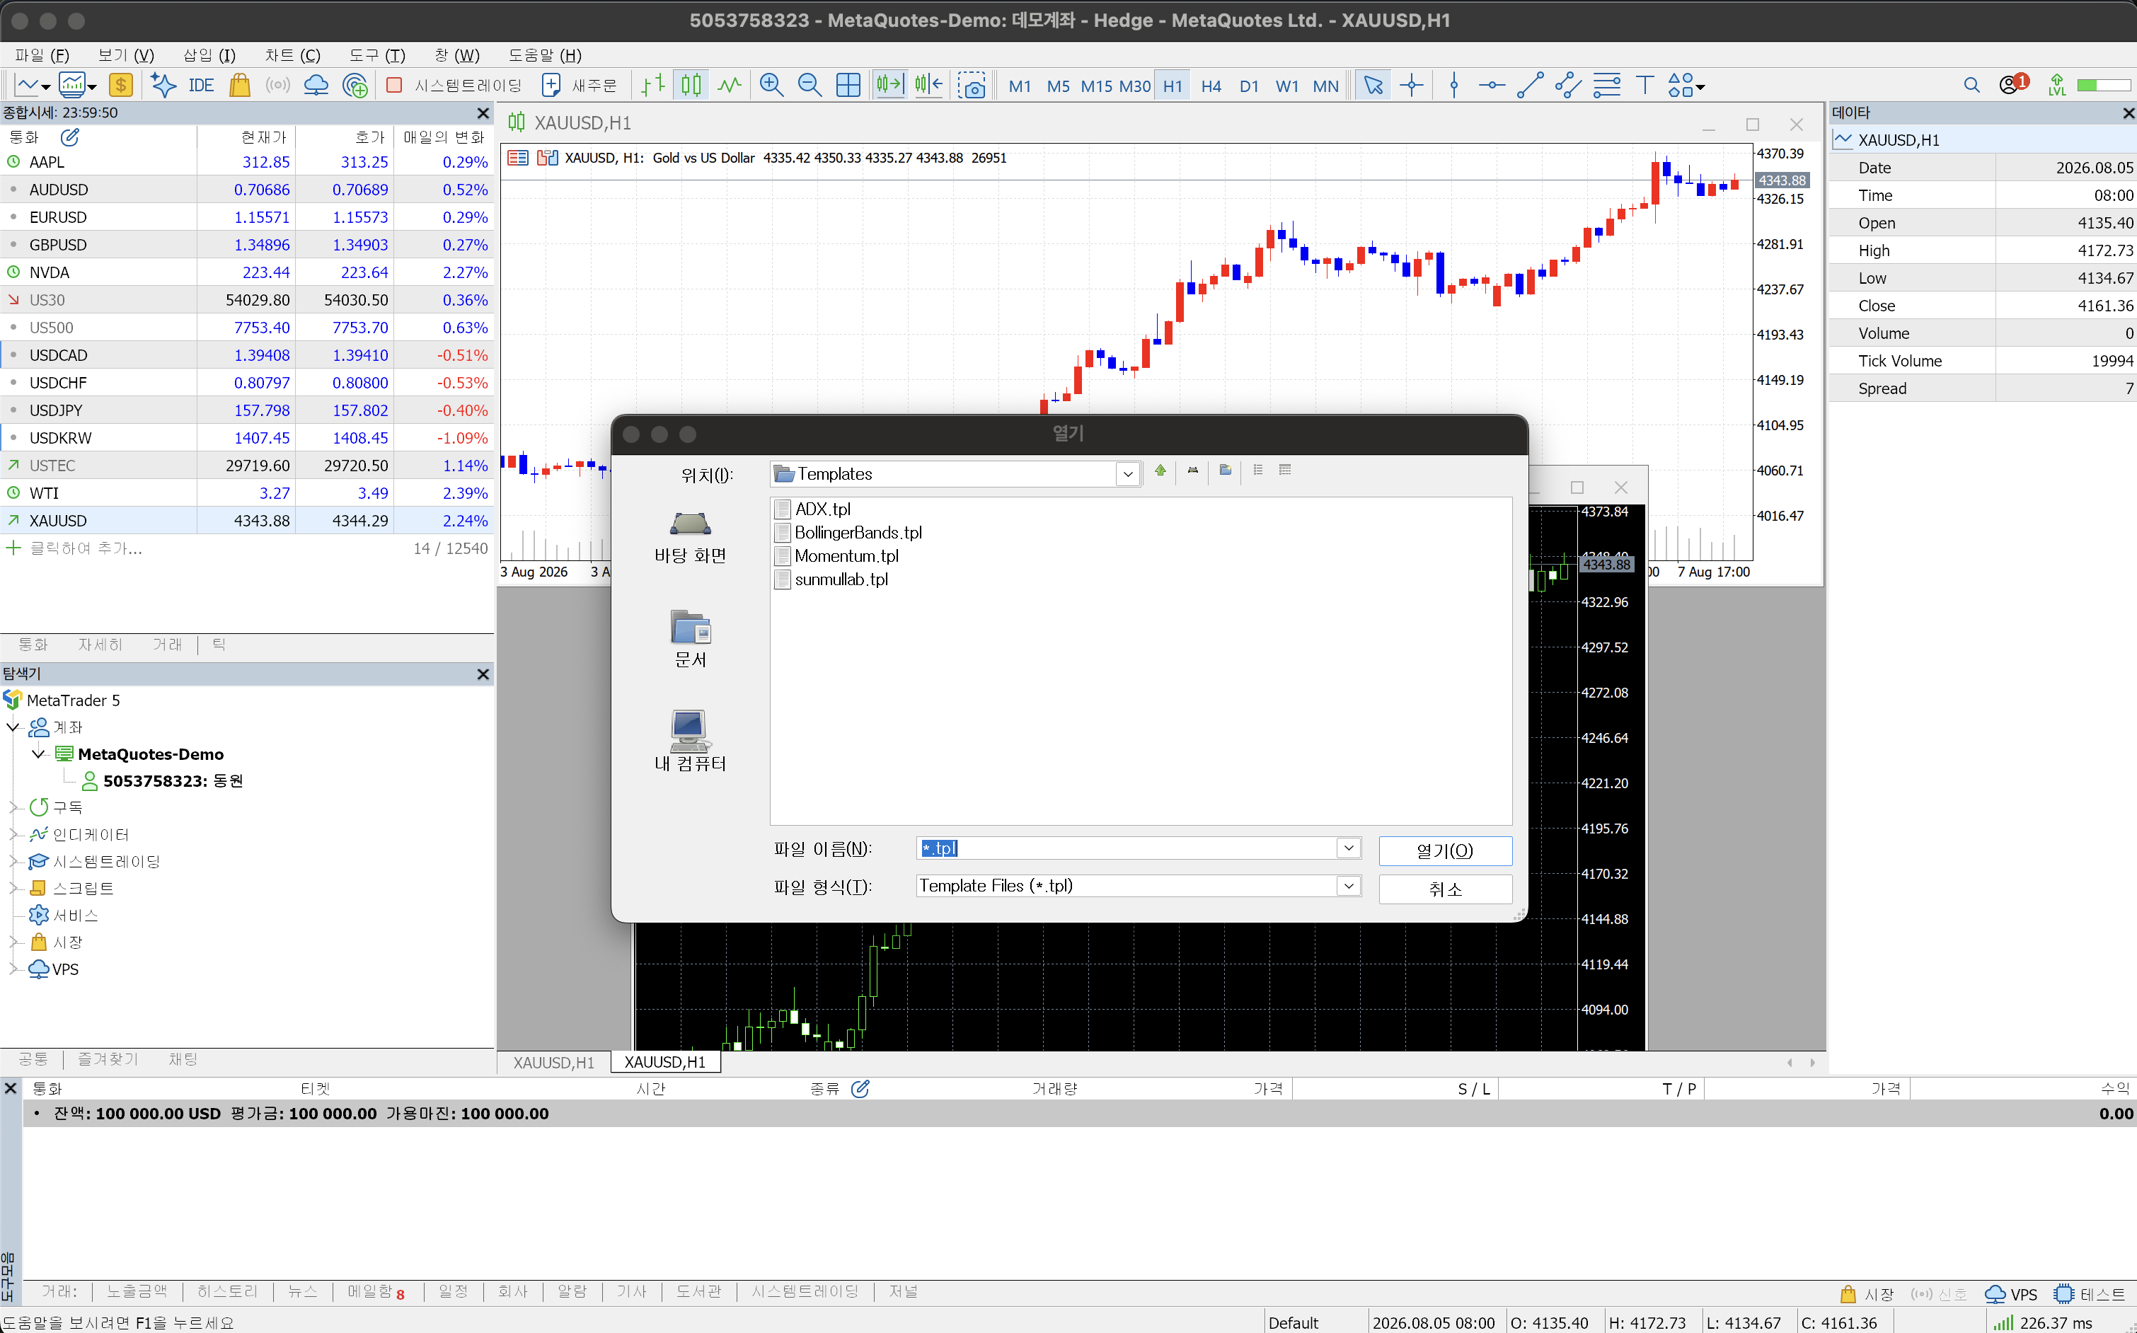
Task: Select the trendline drawing tool
Action: click(1530, 86)
